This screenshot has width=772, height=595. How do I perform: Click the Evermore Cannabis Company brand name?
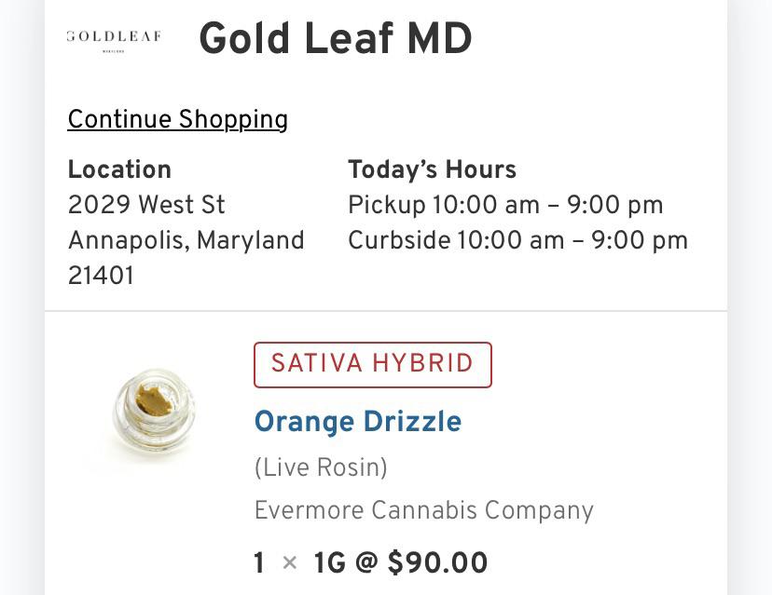[424, 510]
